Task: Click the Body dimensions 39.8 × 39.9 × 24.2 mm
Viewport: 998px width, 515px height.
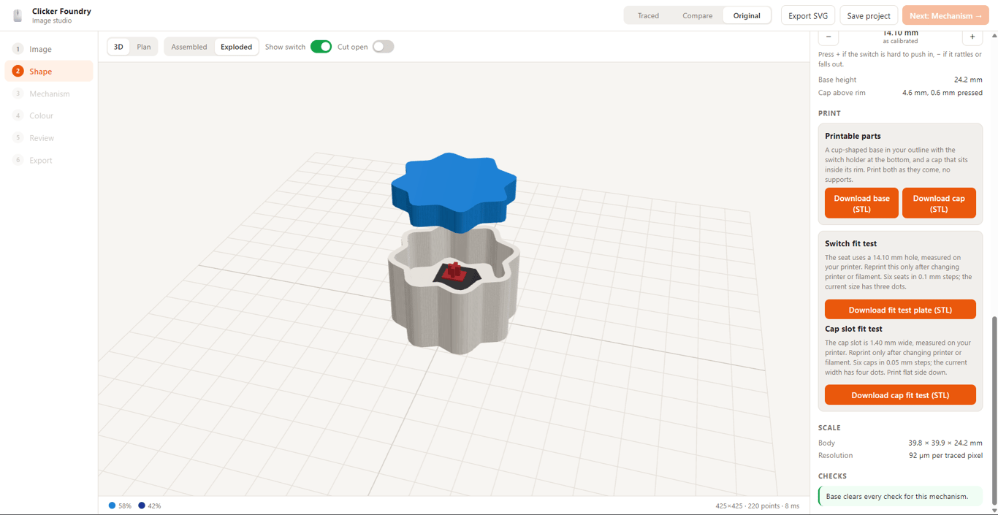Action: [945, 443]
